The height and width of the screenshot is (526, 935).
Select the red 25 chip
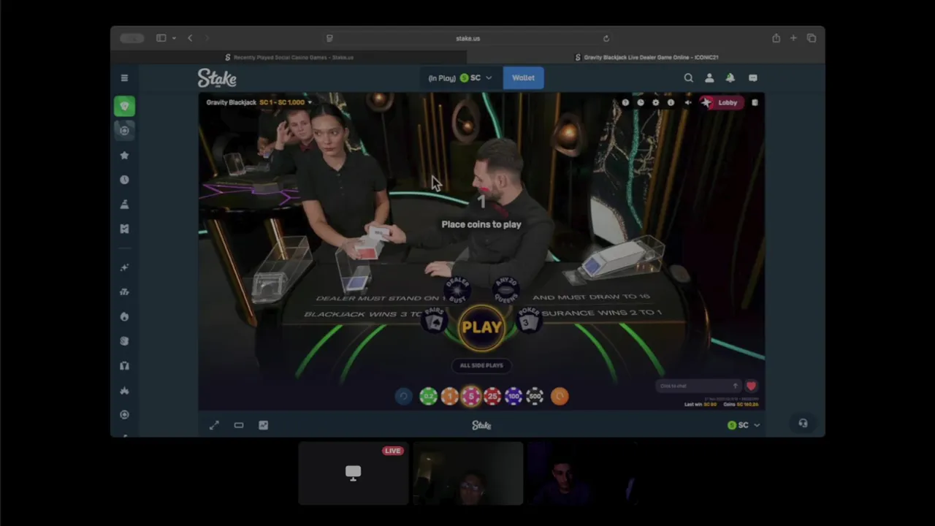point(492,396)
